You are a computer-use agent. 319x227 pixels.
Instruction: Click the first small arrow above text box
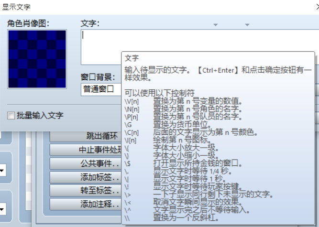(215, 25)
